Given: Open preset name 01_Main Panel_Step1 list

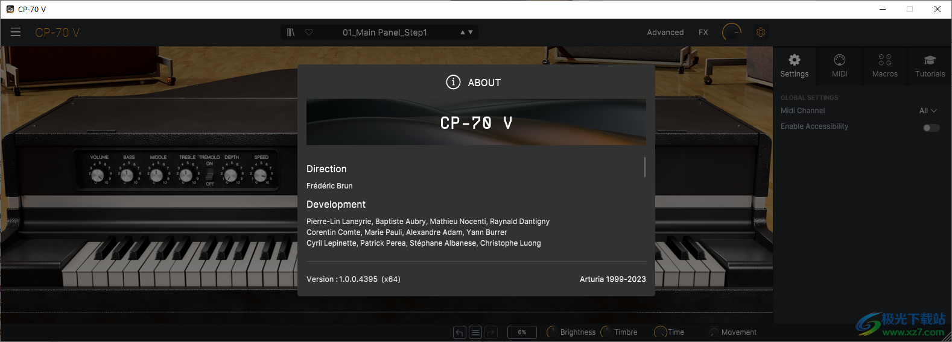Looking at the screenshot, I should point(385,33).
